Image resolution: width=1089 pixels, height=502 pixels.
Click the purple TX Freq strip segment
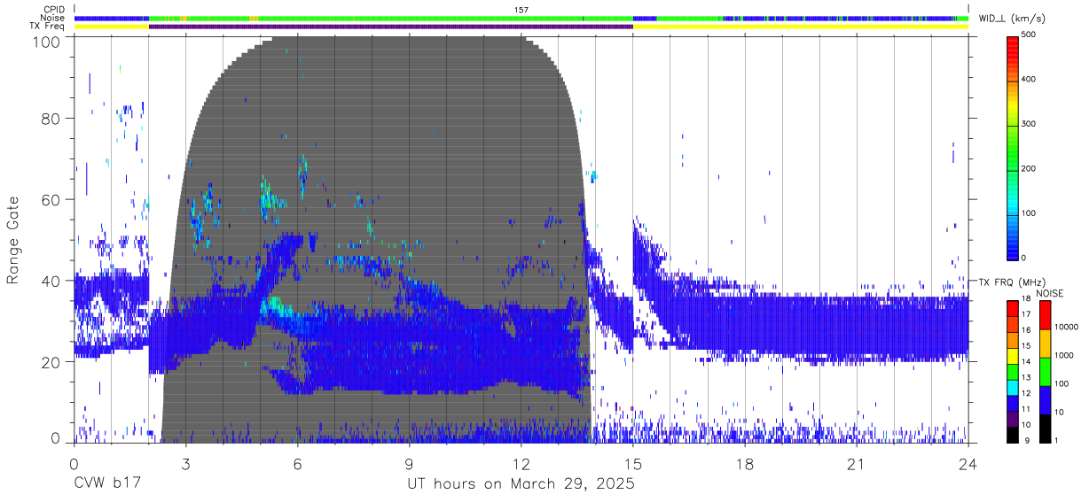click(391, 27)
